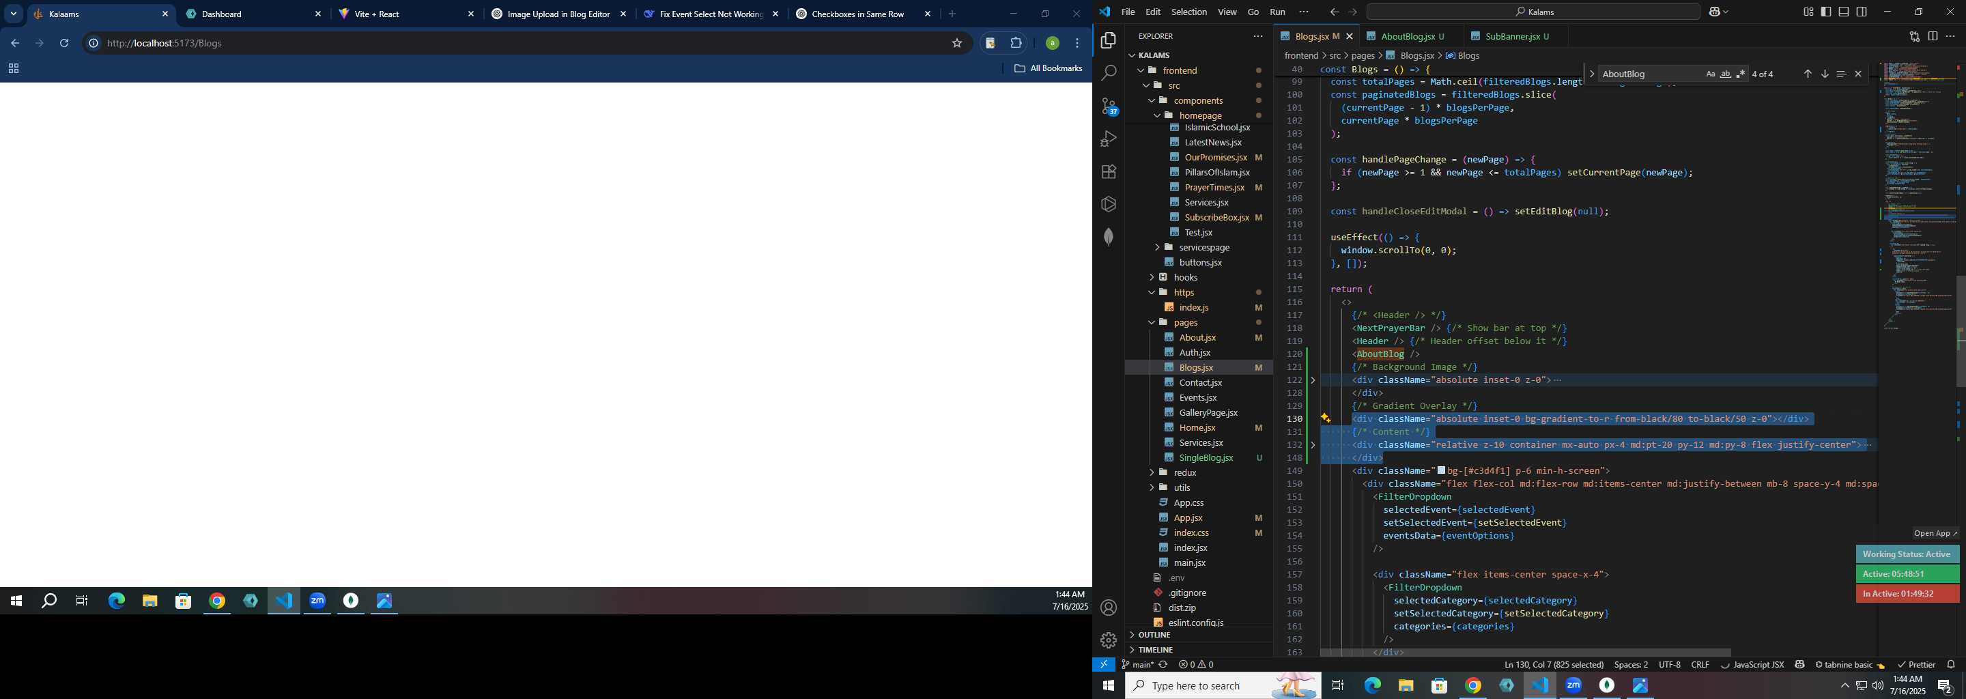Image resolution: width=1966 pixels, height=699 pixels.
Task: Open VS Code notifications bell
Action: pyautogui.click(x=1951, y=665)
